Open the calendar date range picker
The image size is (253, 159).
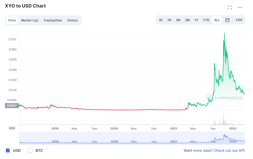[227, 20]
